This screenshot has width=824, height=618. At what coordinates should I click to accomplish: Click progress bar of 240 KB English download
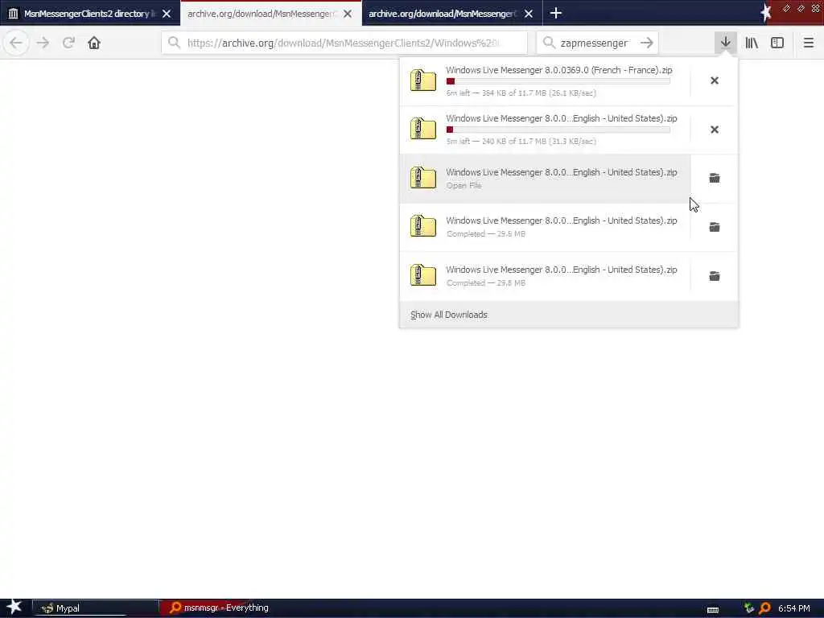click(558, 130)
